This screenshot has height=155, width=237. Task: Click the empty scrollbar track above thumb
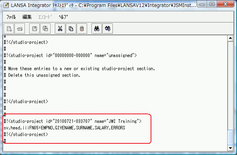tap(230, 85)
